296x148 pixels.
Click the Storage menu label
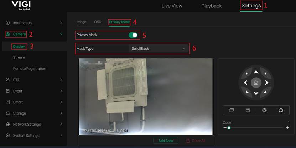pos(20,113)
